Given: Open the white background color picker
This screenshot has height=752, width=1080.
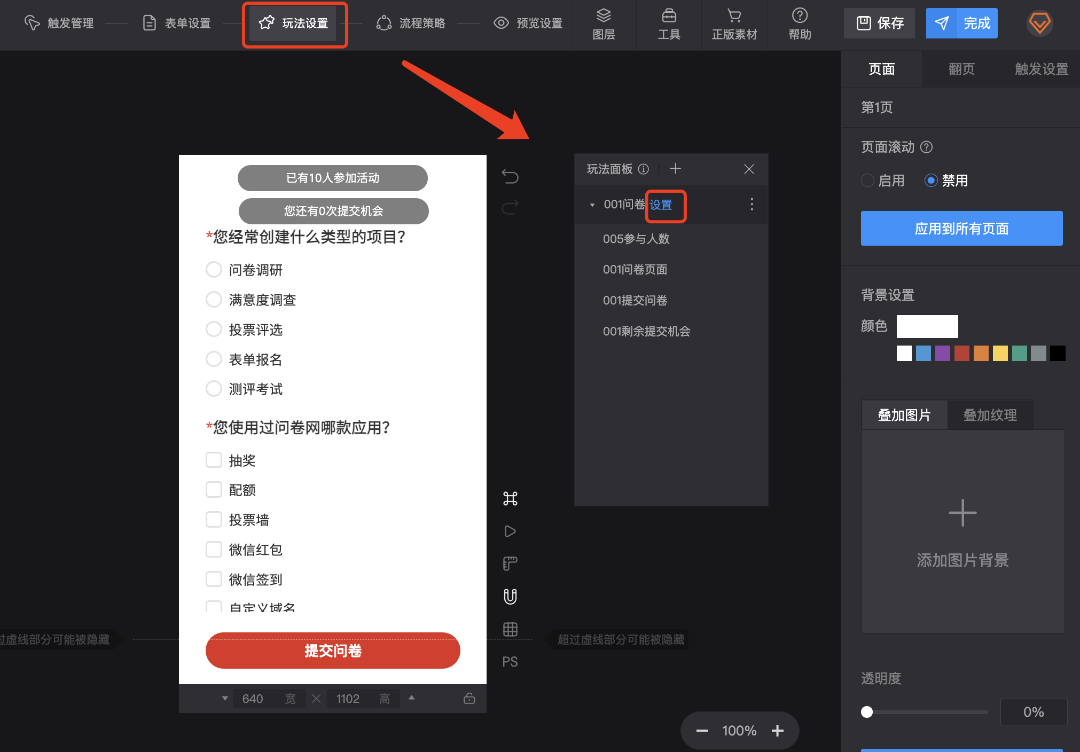Looking at the screenshot, I should (927, 326).
